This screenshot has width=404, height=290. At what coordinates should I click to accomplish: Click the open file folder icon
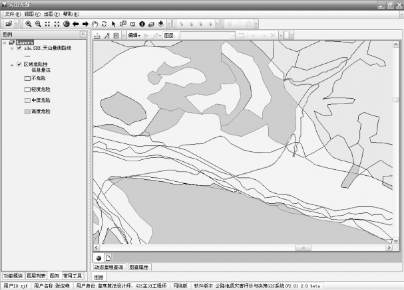pyautogui.click(x=9, y=24)
